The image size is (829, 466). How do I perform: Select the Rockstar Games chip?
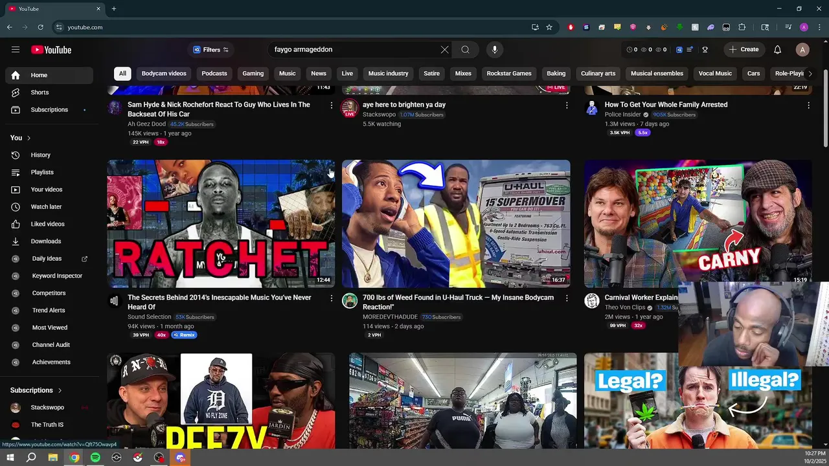509,74
